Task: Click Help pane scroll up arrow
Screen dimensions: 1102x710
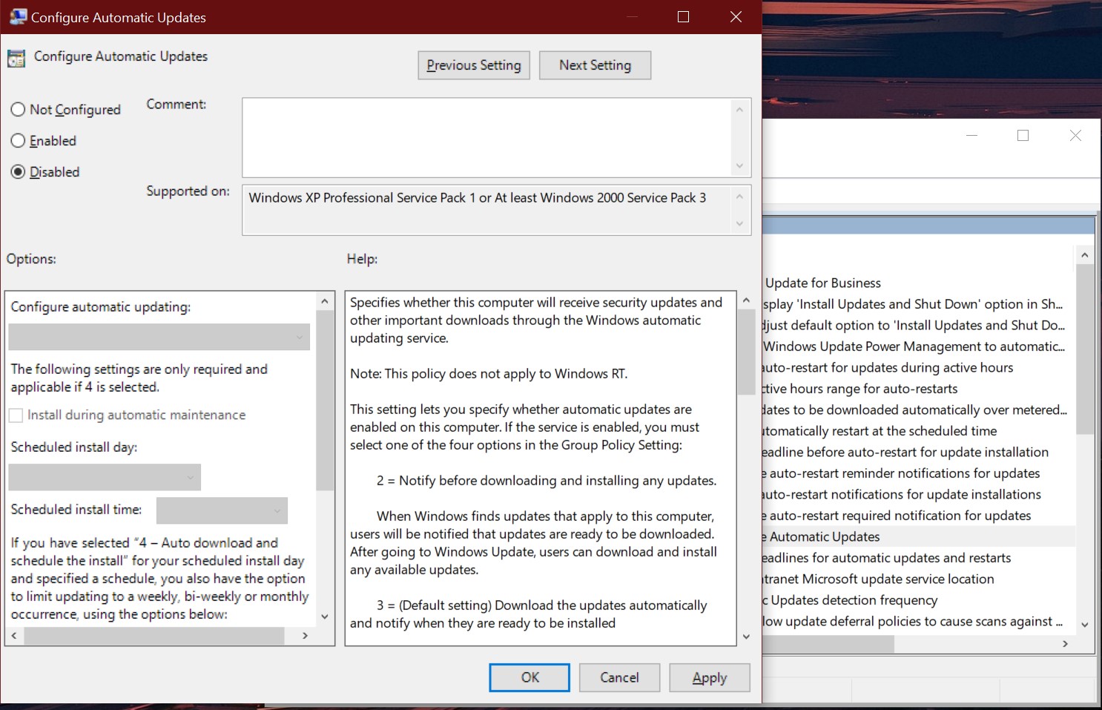Action: [747, 301]
